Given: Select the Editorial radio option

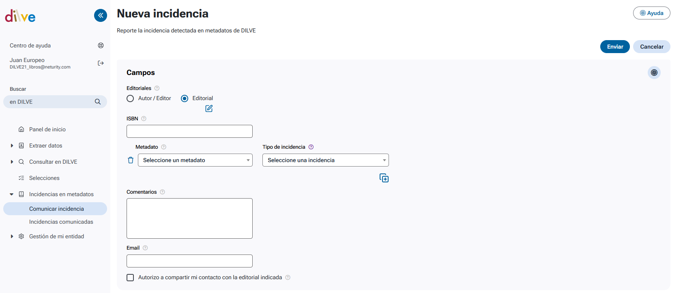Looking at the screenshot, I should [185, 98].
